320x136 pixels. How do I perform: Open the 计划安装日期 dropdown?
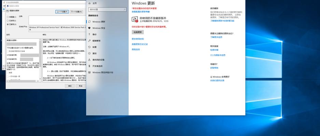30,55
